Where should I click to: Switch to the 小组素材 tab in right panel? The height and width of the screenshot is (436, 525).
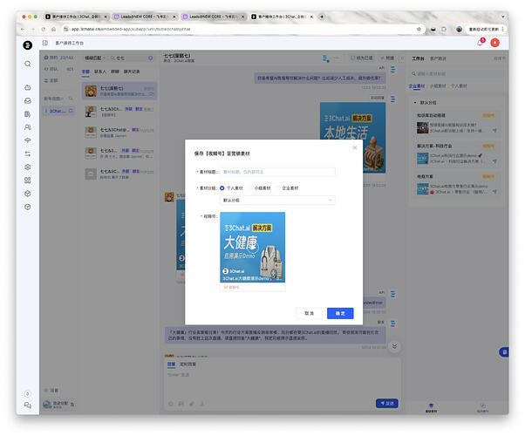pyautogui.click(x=438, y=86)
